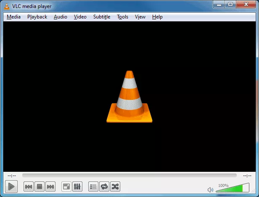Open the Tools menu
The width and height of the screenshot is (259, 197).
tap(123, 17)
